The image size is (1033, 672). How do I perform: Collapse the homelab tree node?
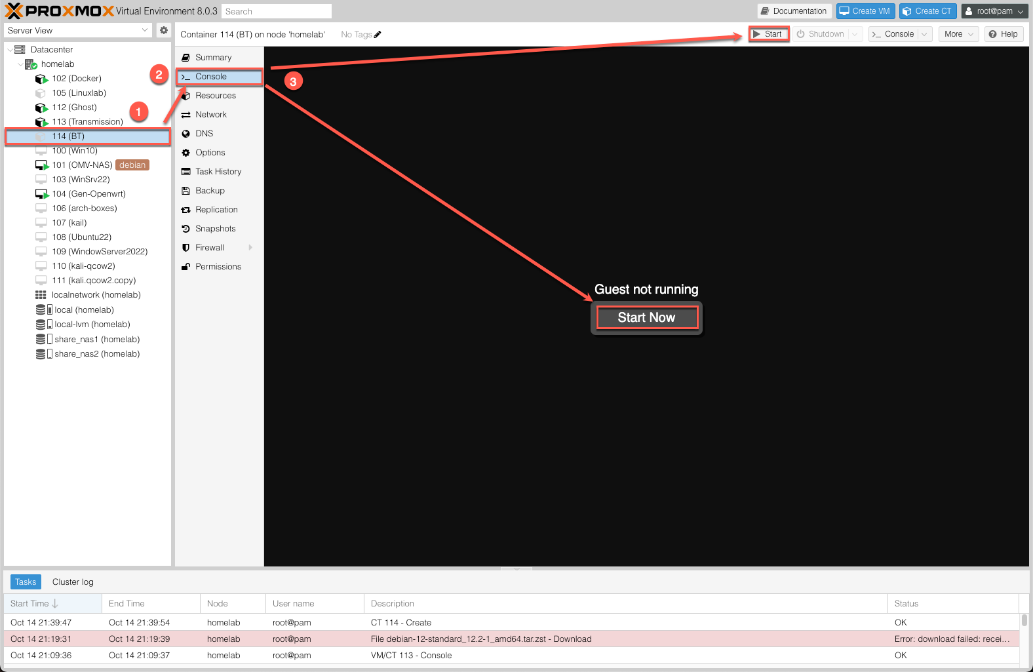(20, 64)
